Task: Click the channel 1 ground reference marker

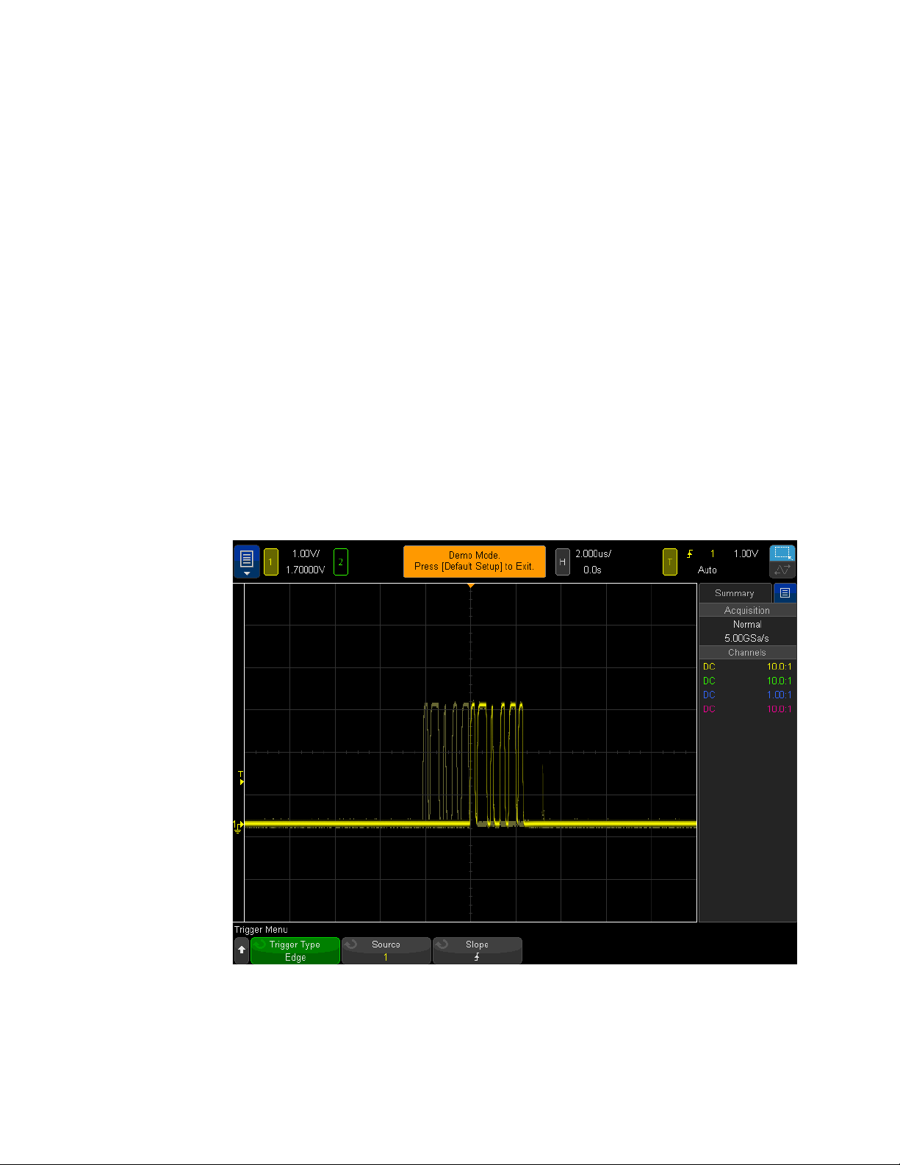Action: (x=237, y=826)
